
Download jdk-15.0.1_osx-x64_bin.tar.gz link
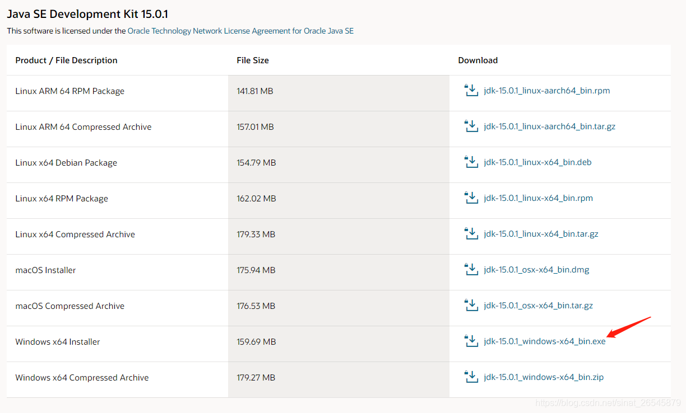pos(538,306)
